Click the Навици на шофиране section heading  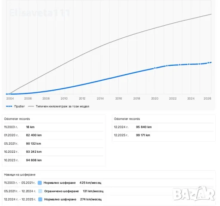click(x=20, y=175)
